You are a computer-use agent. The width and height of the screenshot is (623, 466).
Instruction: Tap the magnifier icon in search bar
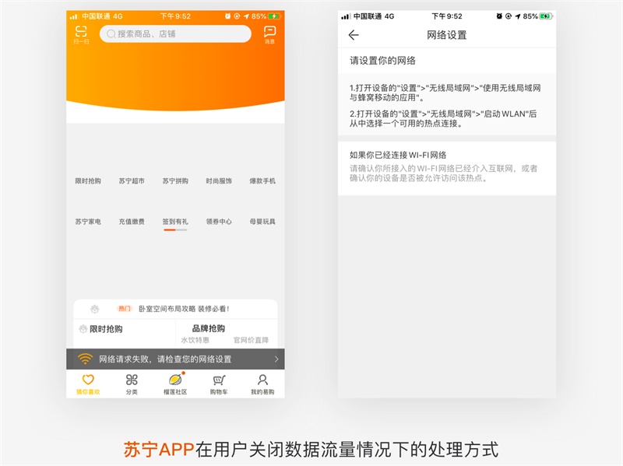point(111,33)
